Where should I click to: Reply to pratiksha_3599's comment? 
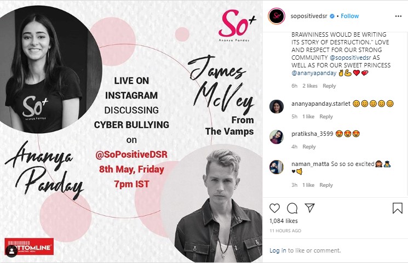[309, 147]
